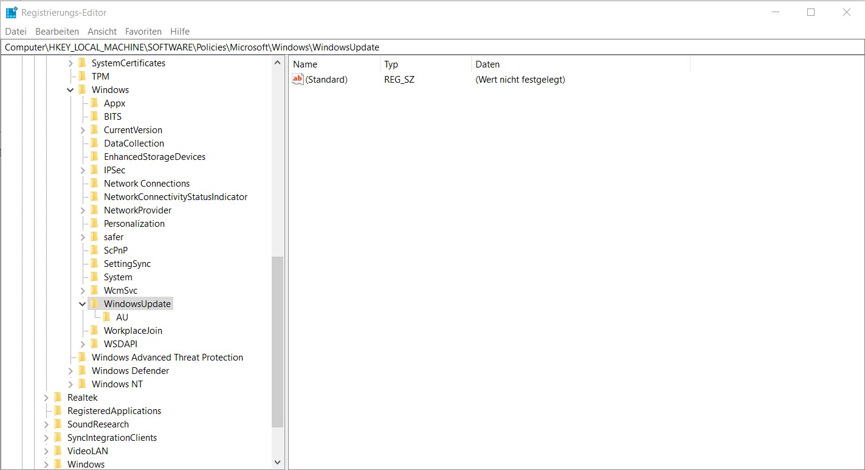
Task: Collapse the Windows policies key
Action: pyautogui.click(x=71, y=90)
